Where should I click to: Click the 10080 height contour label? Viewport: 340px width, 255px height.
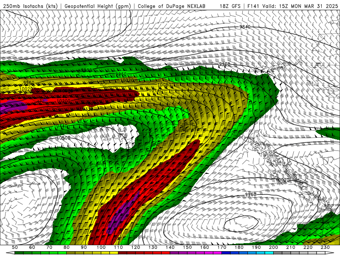(164, 85)
